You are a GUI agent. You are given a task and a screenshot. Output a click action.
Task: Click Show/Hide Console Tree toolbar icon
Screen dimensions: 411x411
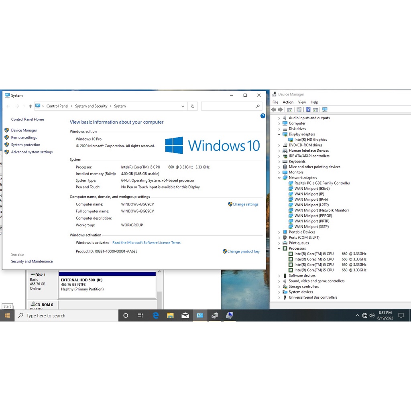coord(290,110)
